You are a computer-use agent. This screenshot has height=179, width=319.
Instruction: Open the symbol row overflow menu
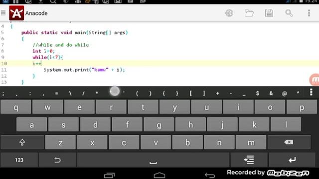click(x=311, y=92)
